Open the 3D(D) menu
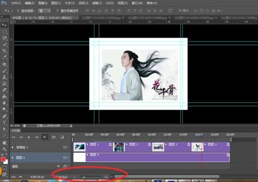This screenshot has height=182, width=258. [x=109, y=3]
